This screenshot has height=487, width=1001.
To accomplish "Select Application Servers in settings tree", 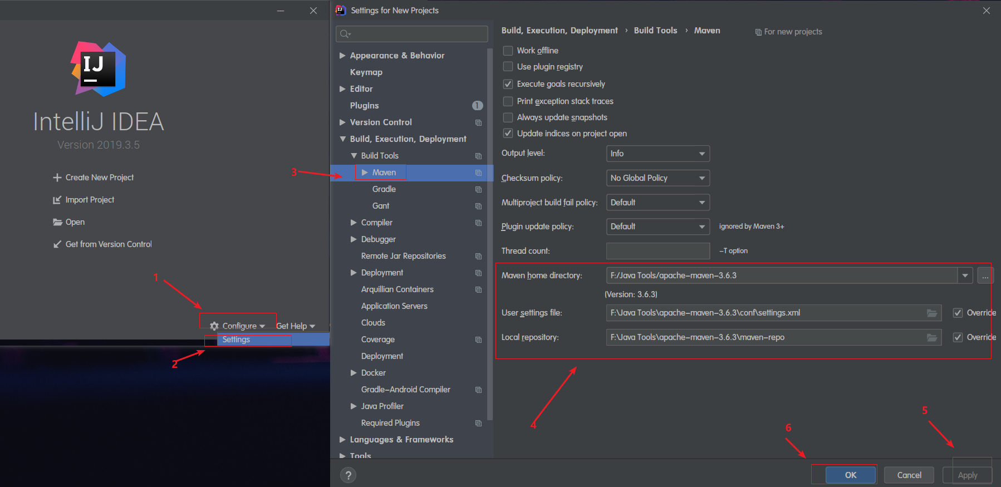I will coord(394,306).
